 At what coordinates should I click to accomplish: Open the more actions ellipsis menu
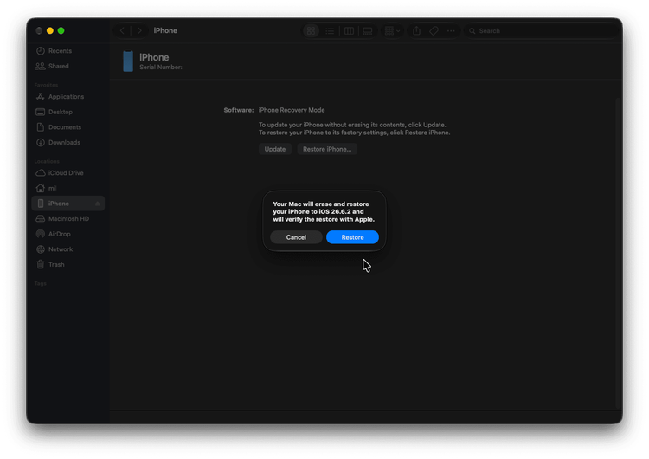(x=451, y=30)
